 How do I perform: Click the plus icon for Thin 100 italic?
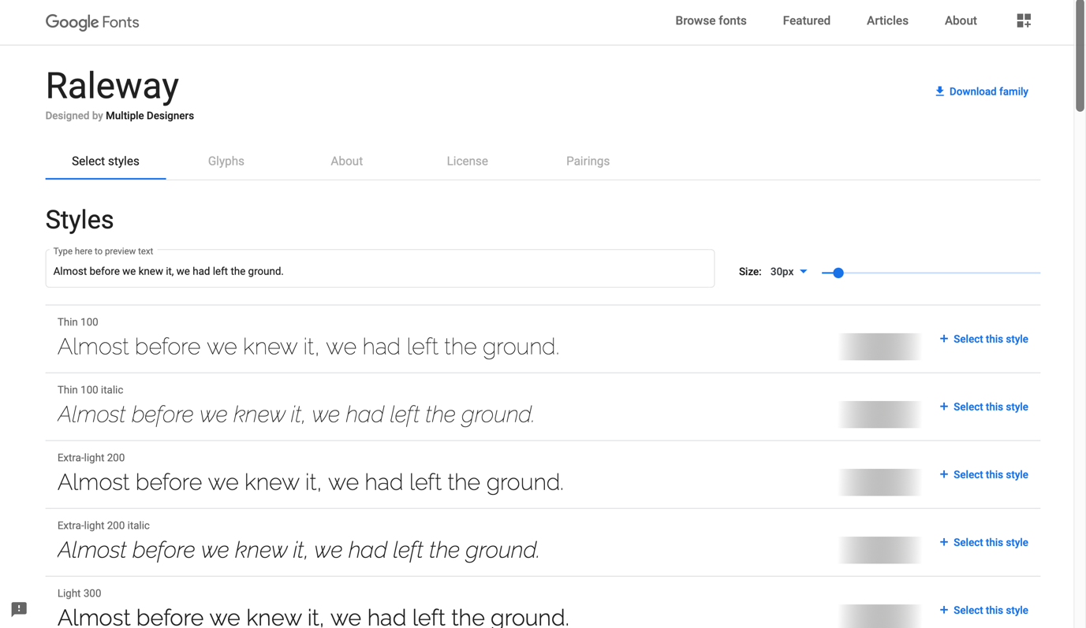[x=944, y=407]
